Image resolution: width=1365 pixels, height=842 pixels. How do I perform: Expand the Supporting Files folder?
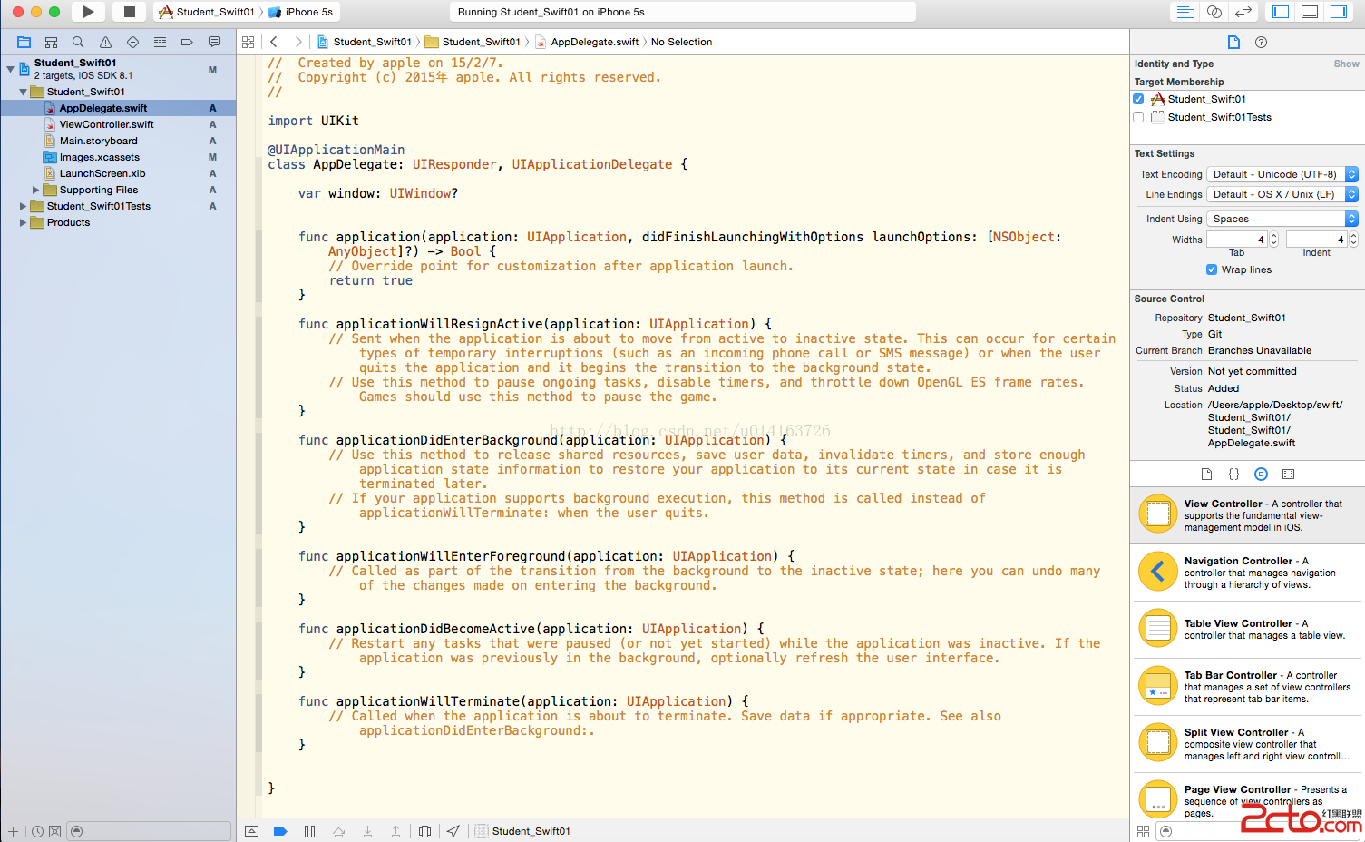click(36, 190)
